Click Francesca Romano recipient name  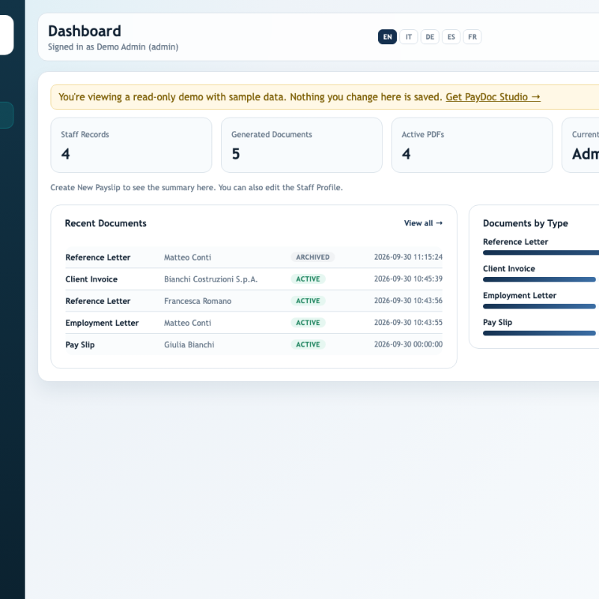point(198,301)
